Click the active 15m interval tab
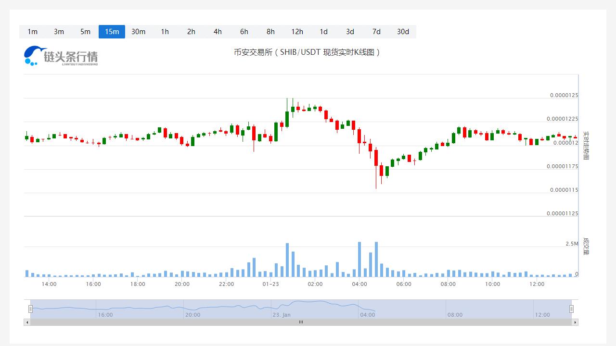Screen dimensions: 616x346 (112, 32)
